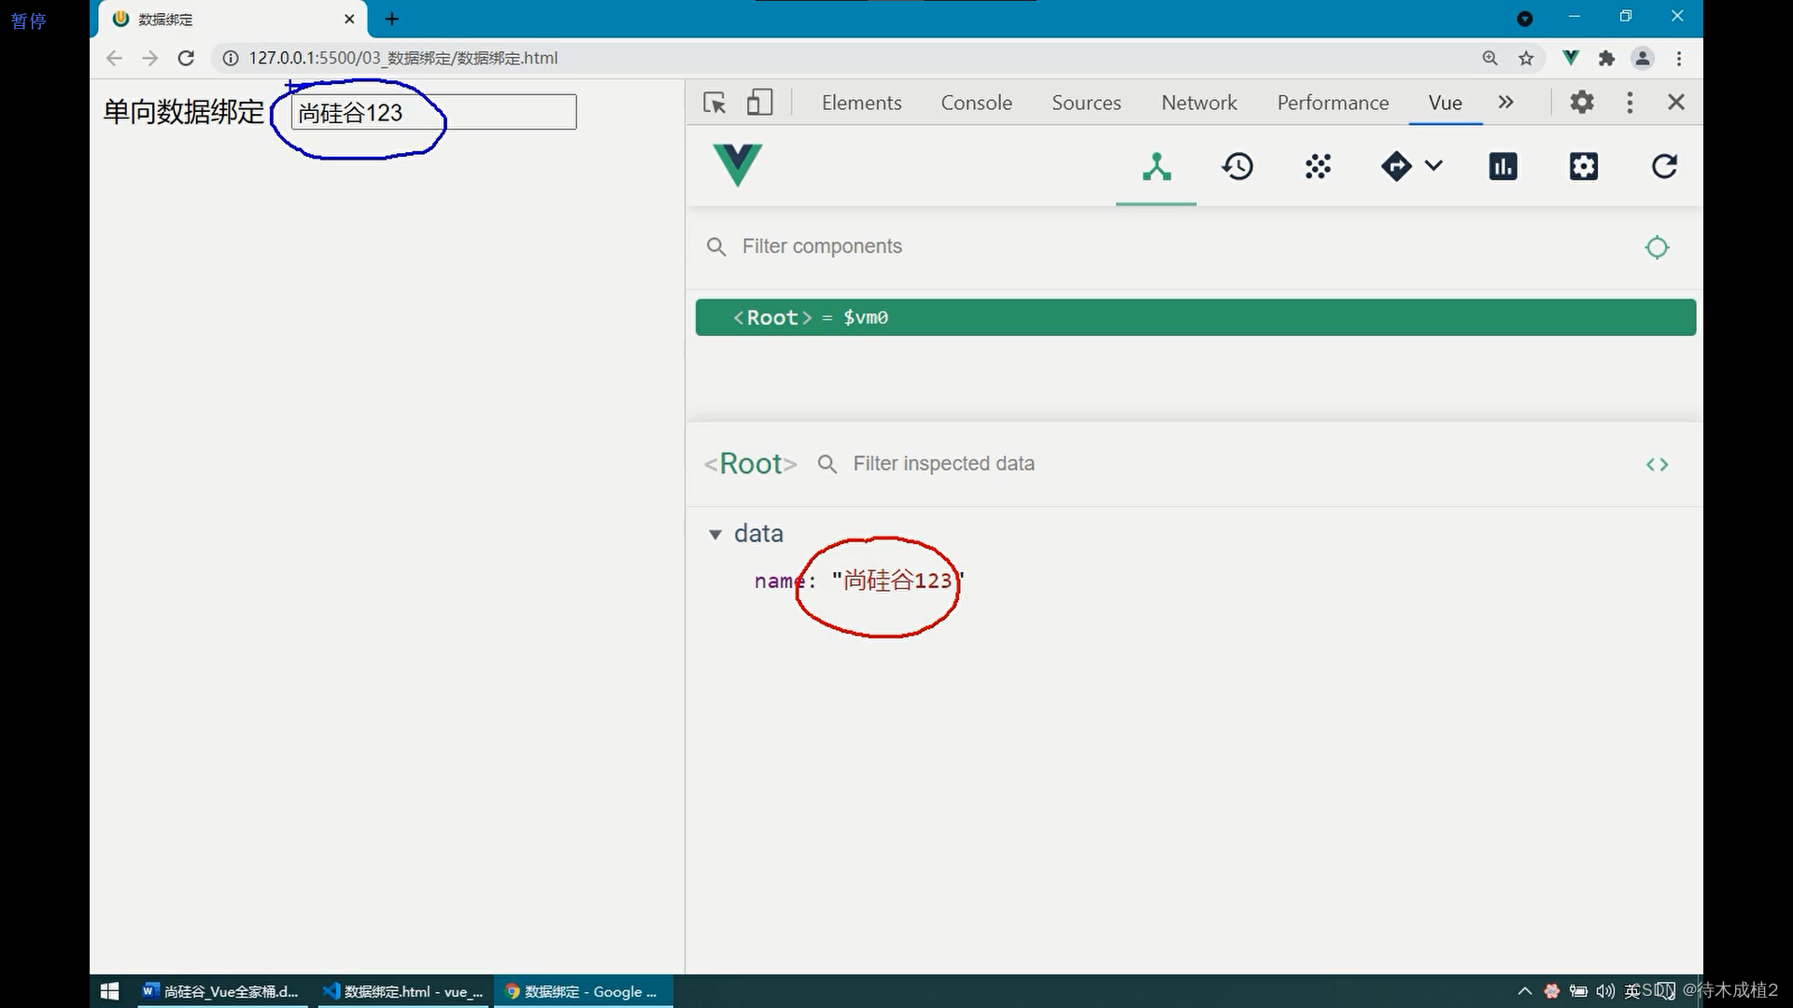The height and width of the screenshot is (1008, 1793).
Task: Open the Chrome profile avatar
Action: pos(1643,58)
